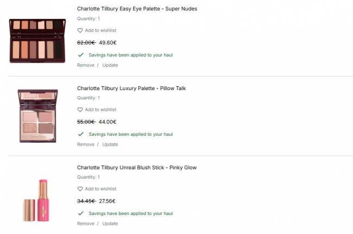Screen dimensions: 353x234
Task: Click the heart icon for Easy Eye Palette
Action: 80,30
